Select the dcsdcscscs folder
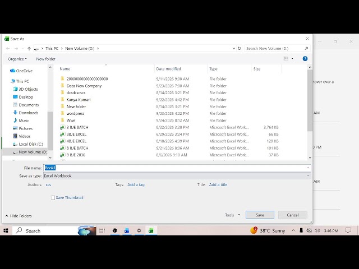The image size is (359, 269). [76, 92]
